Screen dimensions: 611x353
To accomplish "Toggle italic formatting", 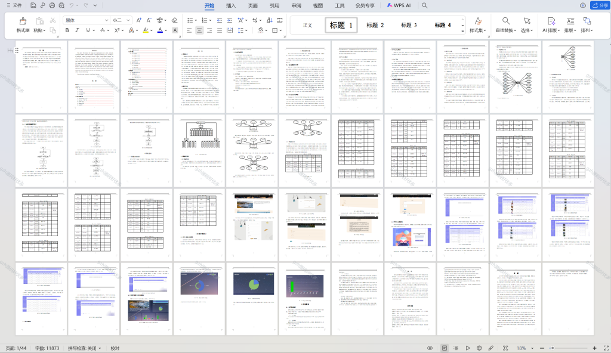I will tap(77, 30).
